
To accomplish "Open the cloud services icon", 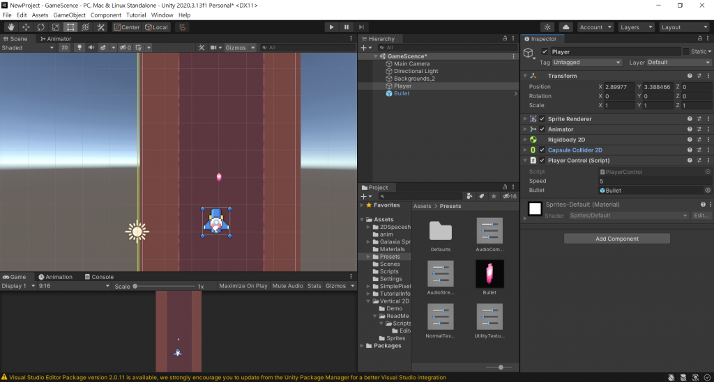I will point(565,27).
